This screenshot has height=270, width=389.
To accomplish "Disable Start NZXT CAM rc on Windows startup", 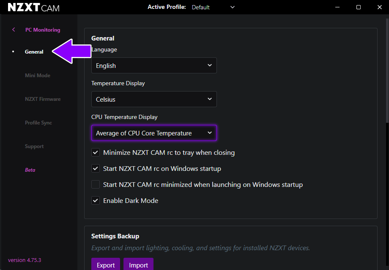I will (96, 168).
